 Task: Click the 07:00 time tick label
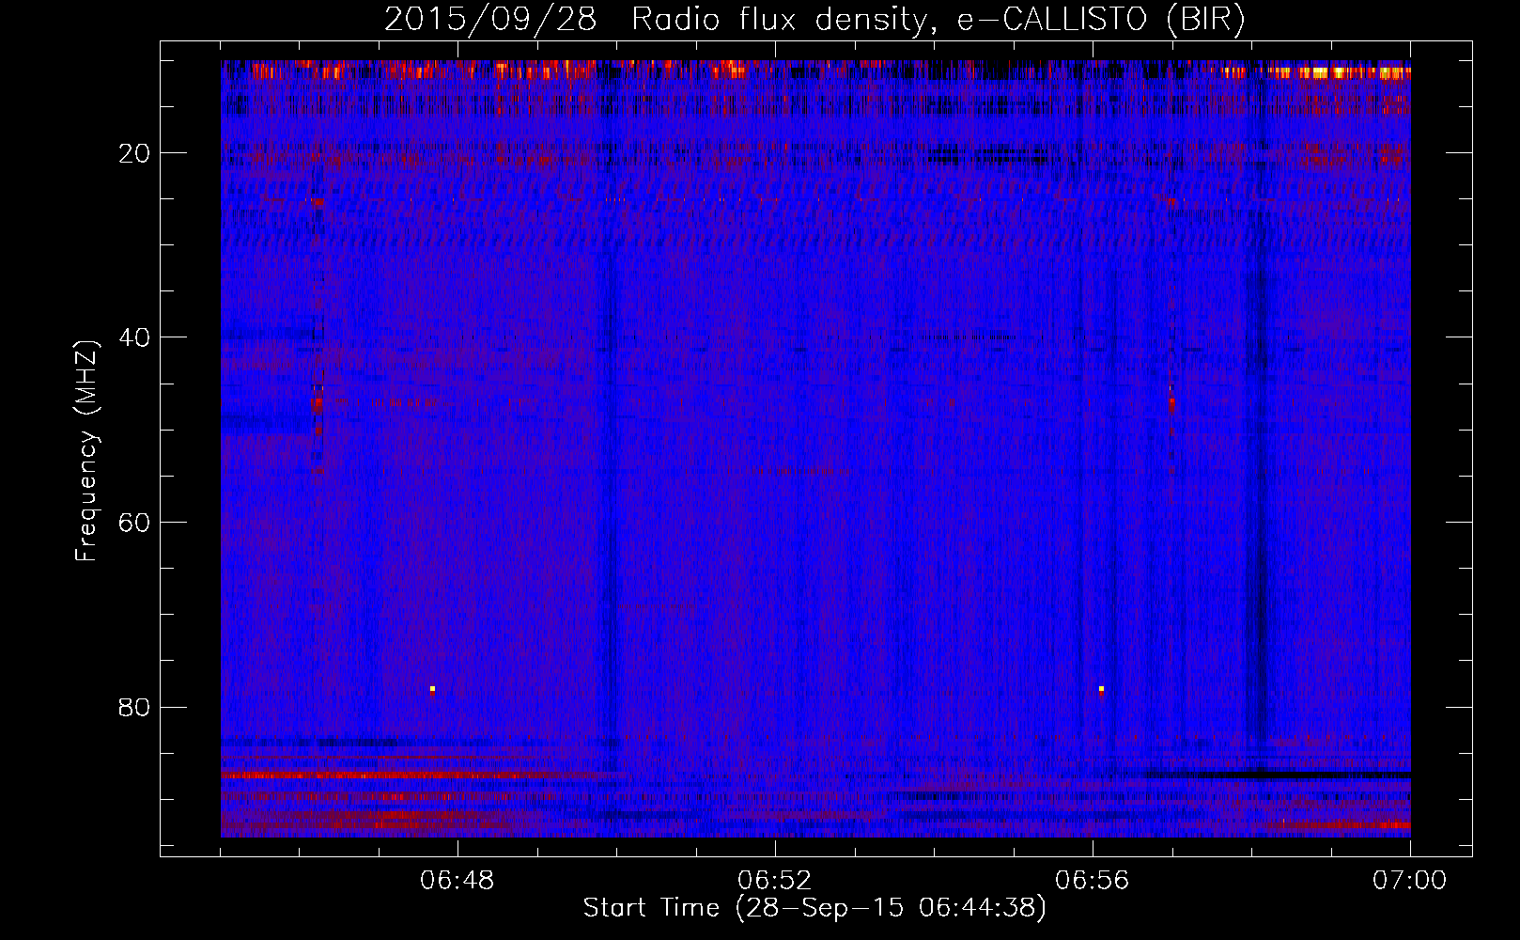[x=1409, y=881]
